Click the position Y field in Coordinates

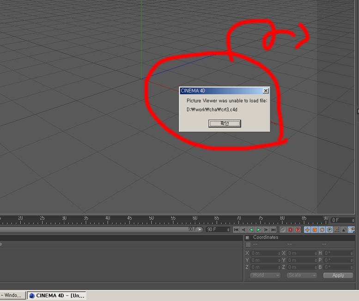(265, 260)
